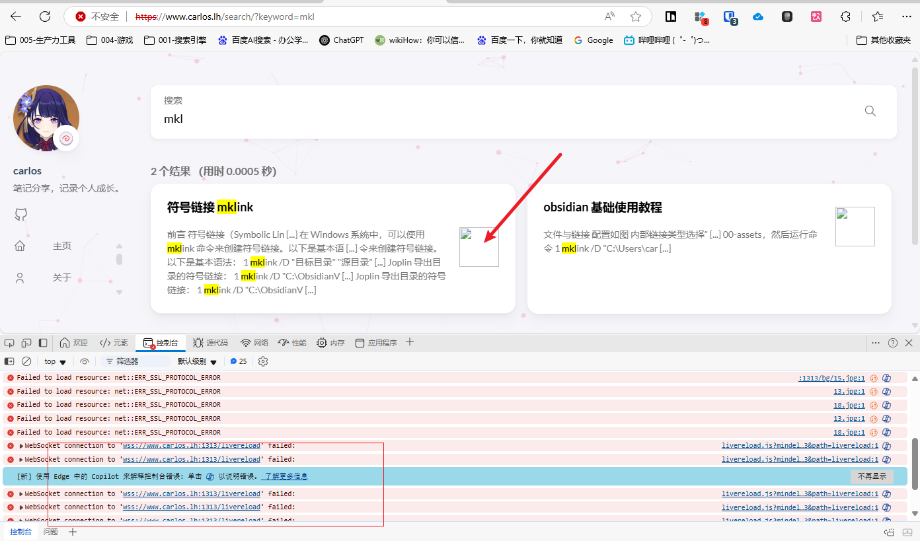
Task: Click the 筛选器 console filter field
Action: 135,361
